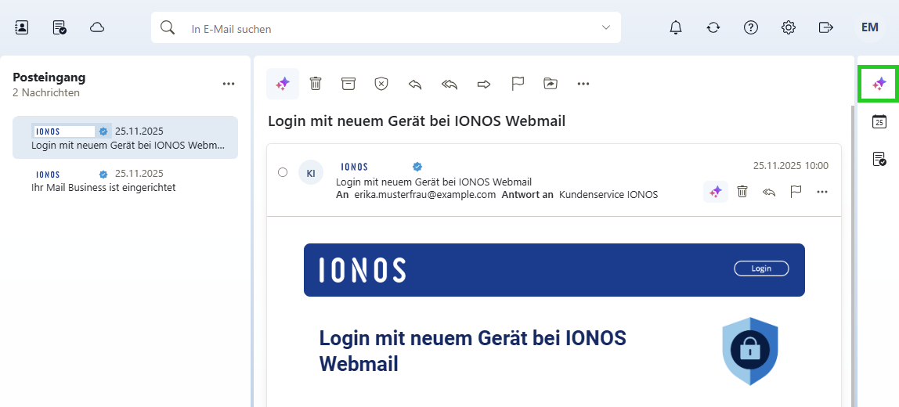The image size is (899, 407).
Task: Click the Posteingang folder title
Action: click(x=49, y=77)
